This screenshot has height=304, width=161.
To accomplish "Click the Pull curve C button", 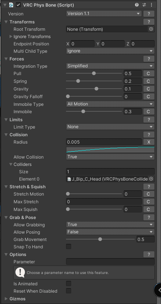I will [149, 74].
